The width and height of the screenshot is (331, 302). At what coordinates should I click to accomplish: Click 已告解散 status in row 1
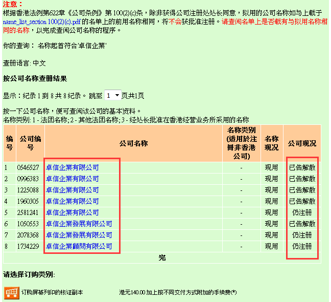[x=302, y=168]
